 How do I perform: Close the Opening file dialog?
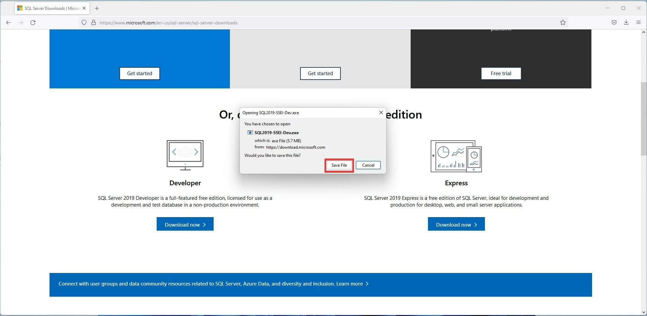(x=380, y=112)
